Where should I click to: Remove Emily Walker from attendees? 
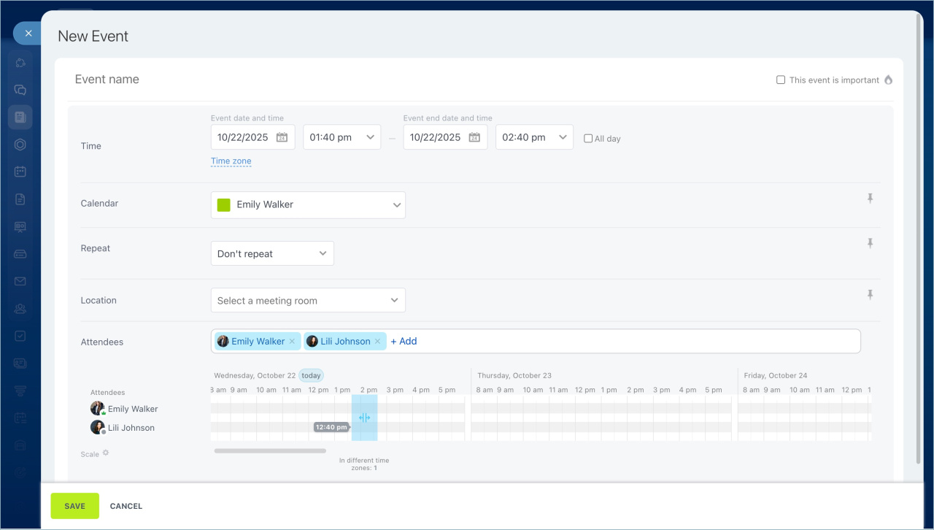coord(293,342)
